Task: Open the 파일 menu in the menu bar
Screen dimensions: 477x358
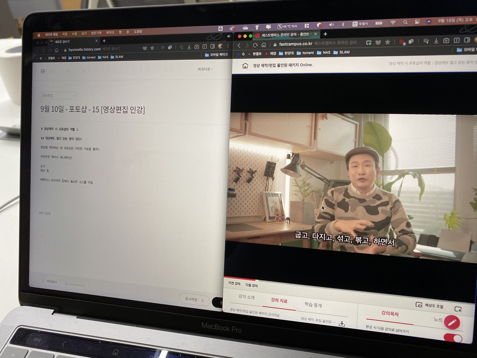Action: point(65,34)
